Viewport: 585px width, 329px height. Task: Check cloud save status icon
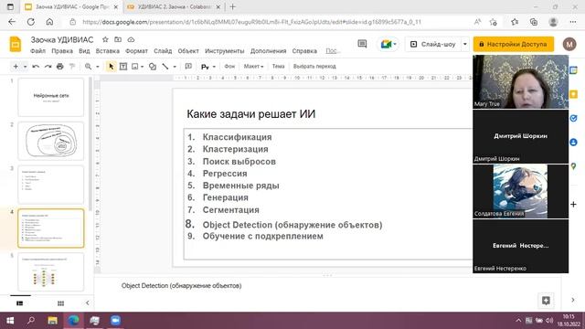pos(131,39)
